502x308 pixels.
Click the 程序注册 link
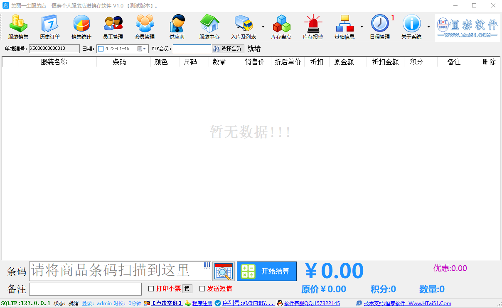pos(202,303)
